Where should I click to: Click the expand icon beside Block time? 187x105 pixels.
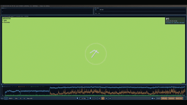[185, 98]
